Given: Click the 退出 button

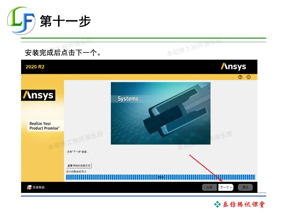Looking at the screenshot, I should coord(245,187).
